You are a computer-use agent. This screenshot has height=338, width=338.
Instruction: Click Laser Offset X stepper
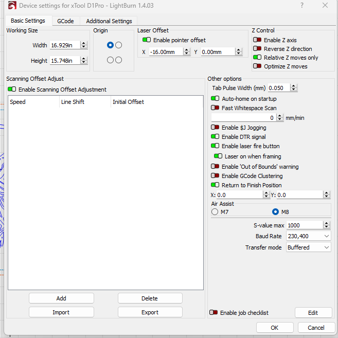pyautogui.click(x=187, y=52)
